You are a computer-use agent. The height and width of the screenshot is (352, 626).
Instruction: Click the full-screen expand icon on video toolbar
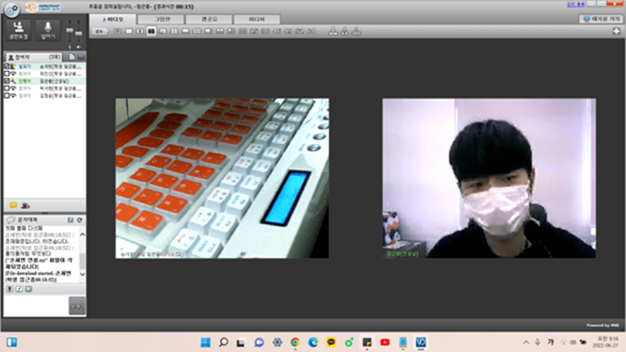pos(616,31)
